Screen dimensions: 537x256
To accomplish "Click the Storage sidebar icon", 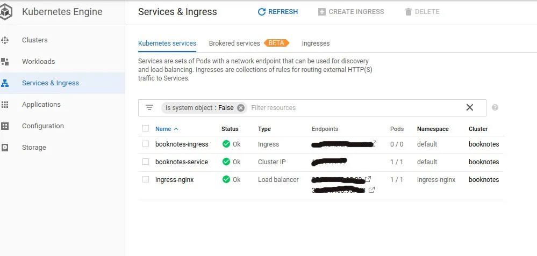I will pyautogui.click(x=5, y=148).
